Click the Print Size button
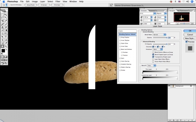Screen dimensions: 196x122 (x=57, y=5)
